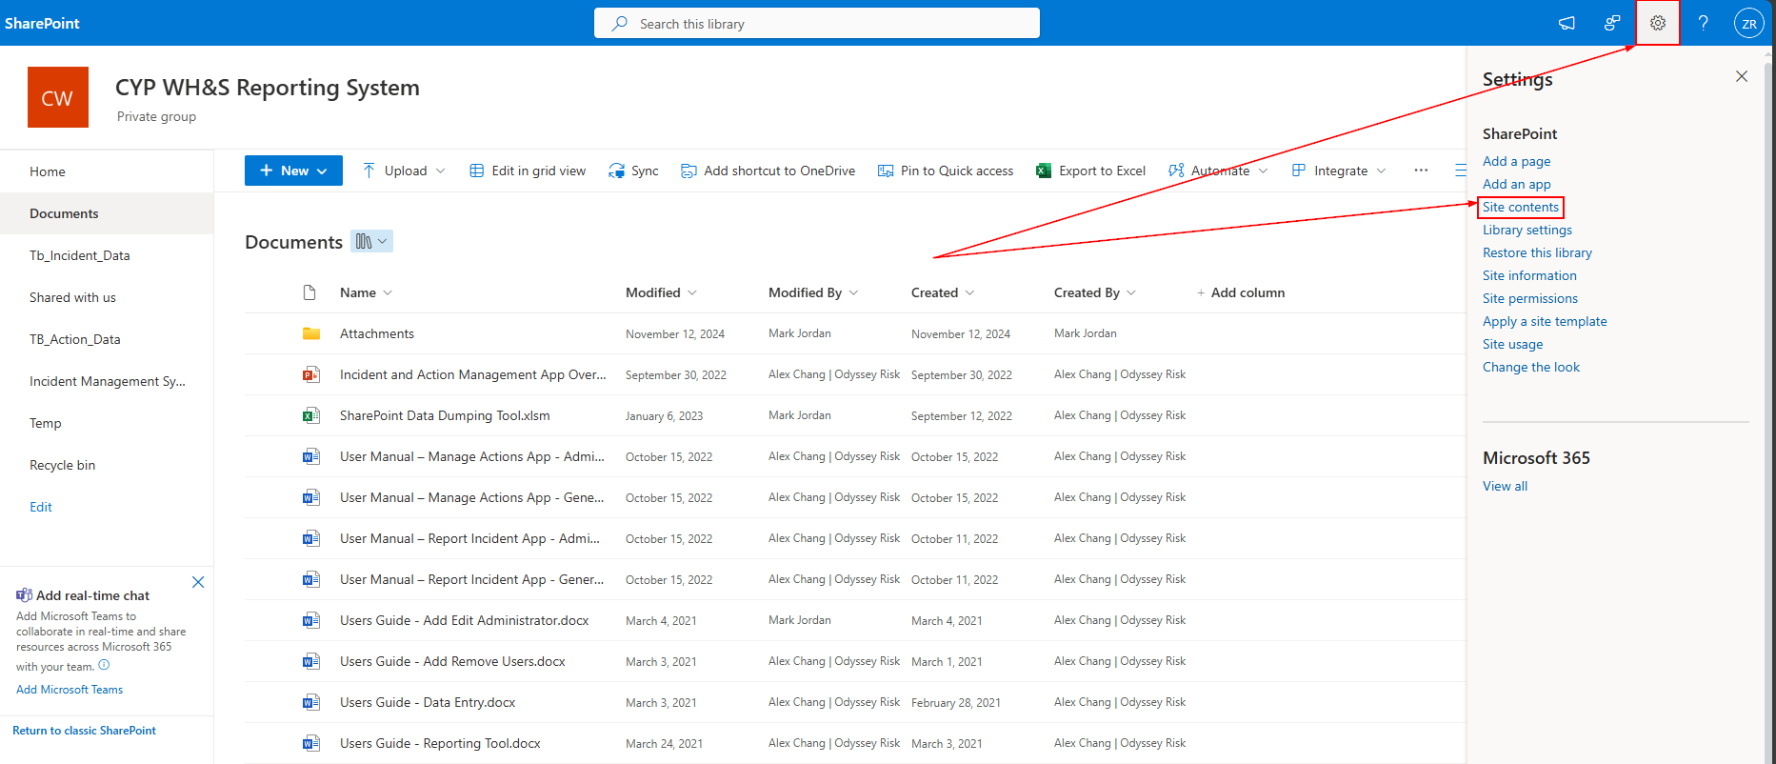Open Site usage link
Screen dimensions: 1776x764
[1512, 344]
